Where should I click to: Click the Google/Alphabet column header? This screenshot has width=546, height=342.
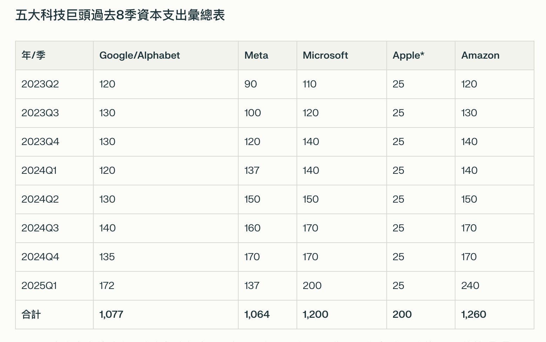[140, 55]
